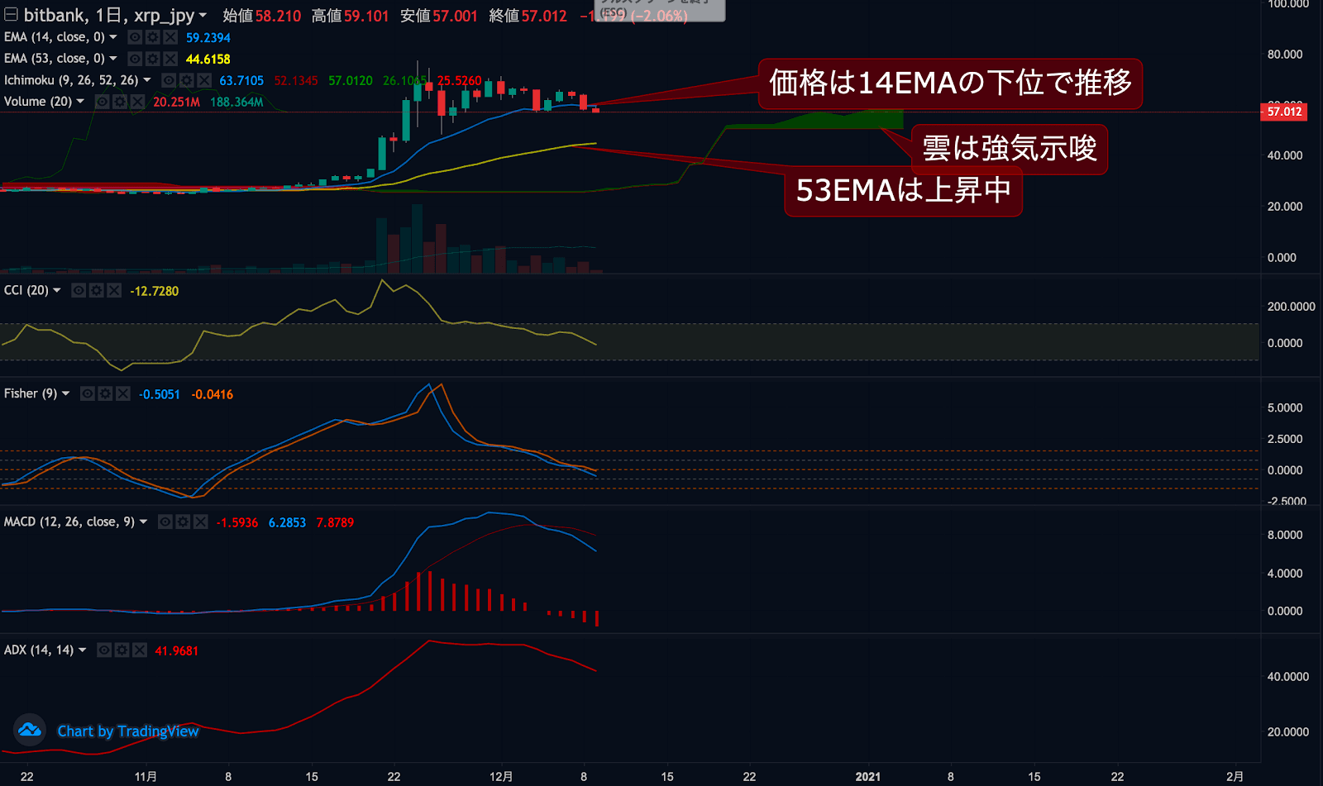This screenshot has width=1323, height=786.
Task: Collapse the indicator legend with minus box
Action: tap(11, 15)
